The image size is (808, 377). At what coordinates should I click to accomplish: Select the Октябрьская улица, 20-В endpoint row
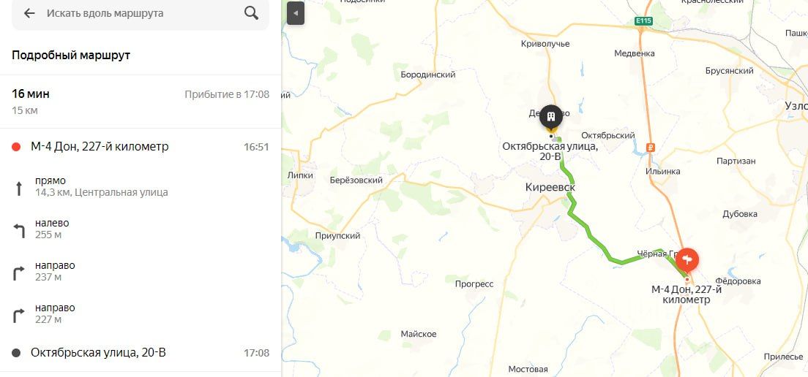tap(141, 353)
